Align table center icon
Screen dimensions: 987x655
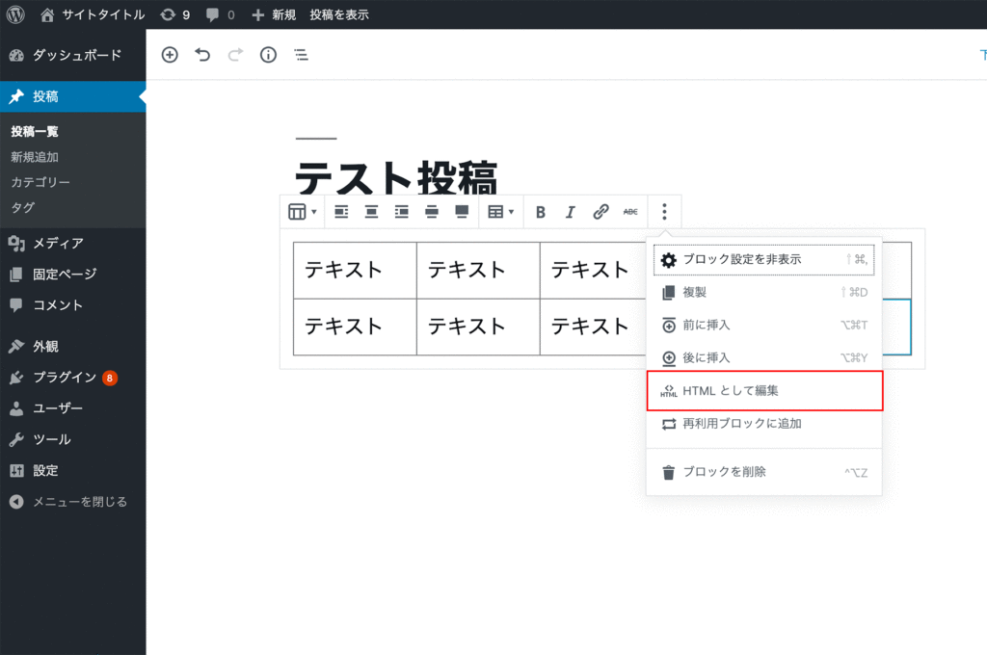371,212
